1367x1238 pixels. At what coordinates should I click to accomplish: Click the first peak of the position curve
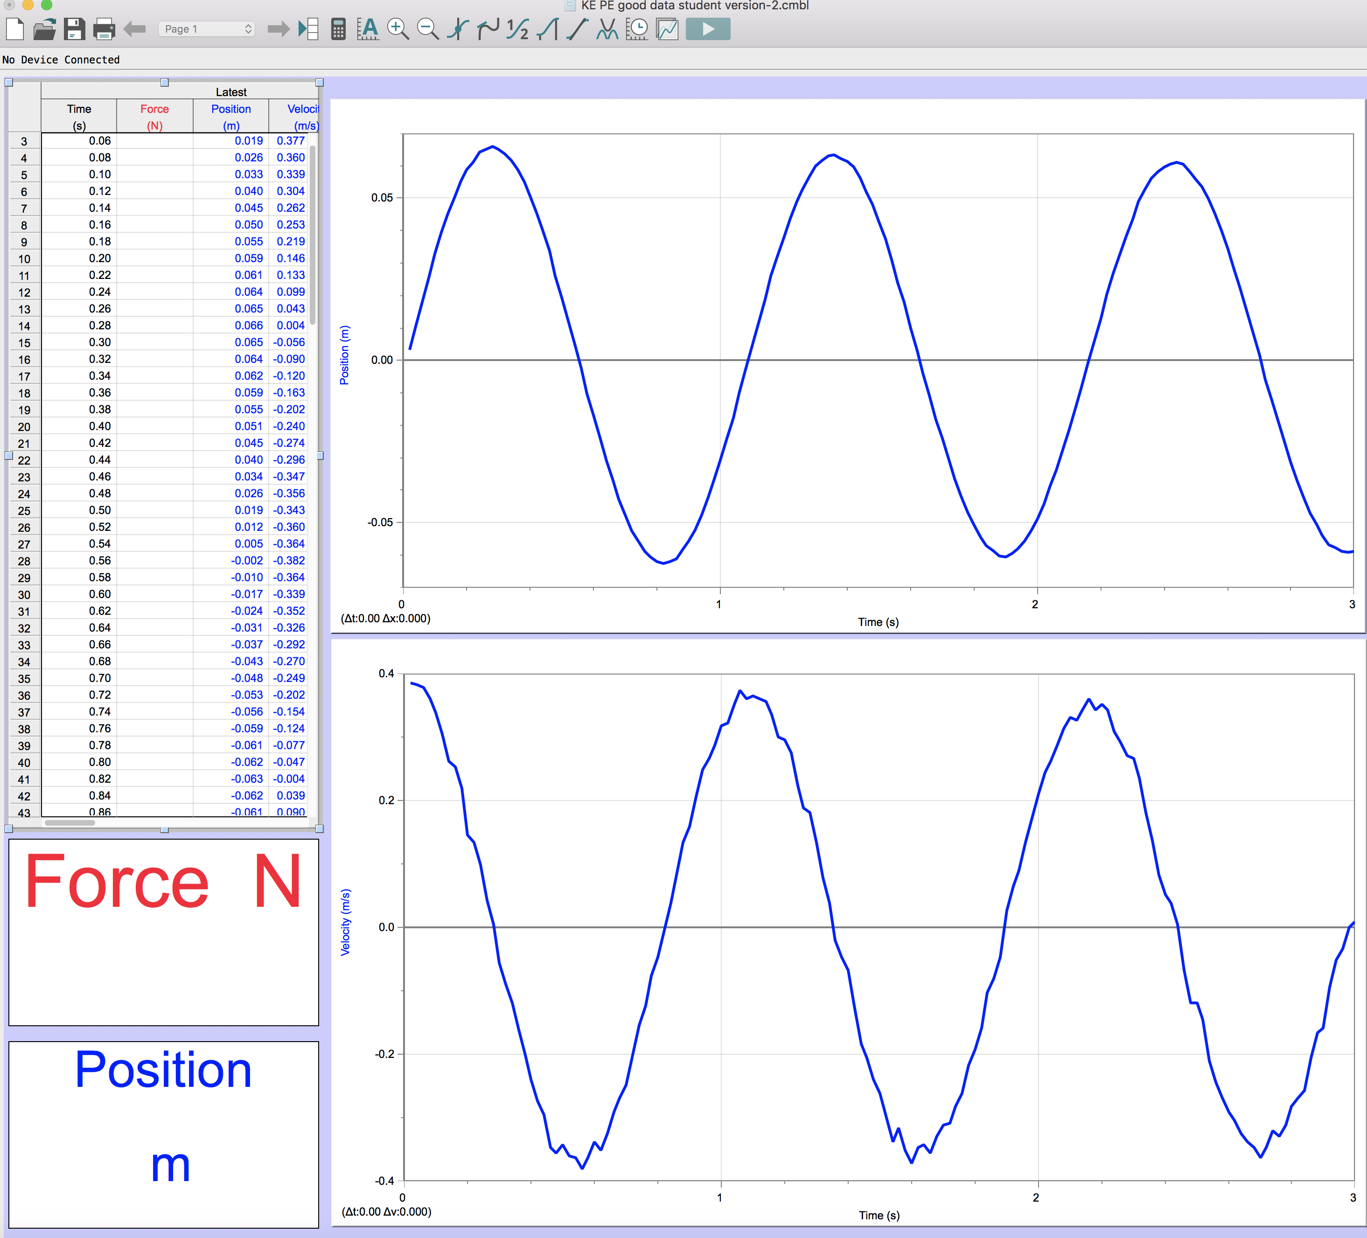(x=492, y=146)
